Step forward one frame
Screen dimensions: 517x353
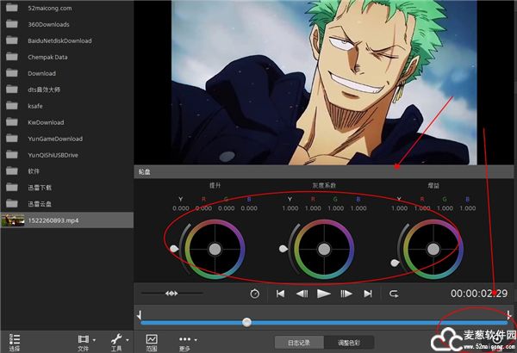[346, 294]
